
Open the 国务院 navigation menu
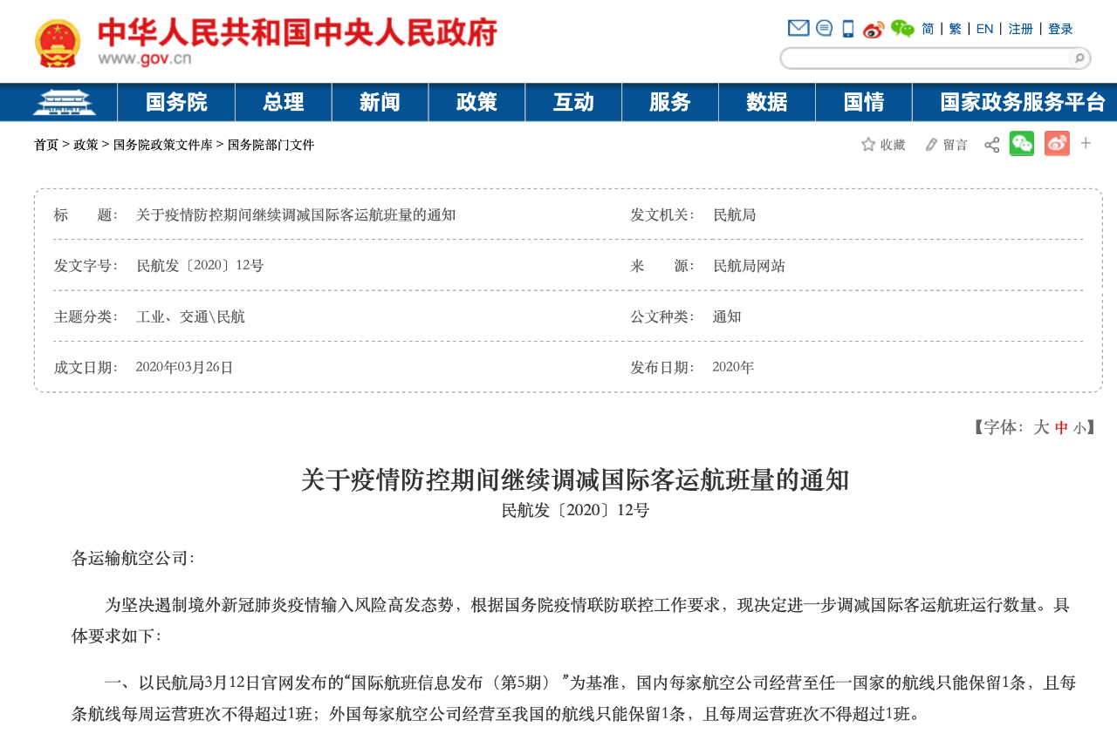176,102
